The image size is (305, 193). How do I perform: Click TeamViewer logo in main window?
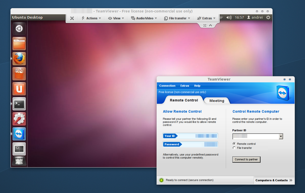(283, 93)
